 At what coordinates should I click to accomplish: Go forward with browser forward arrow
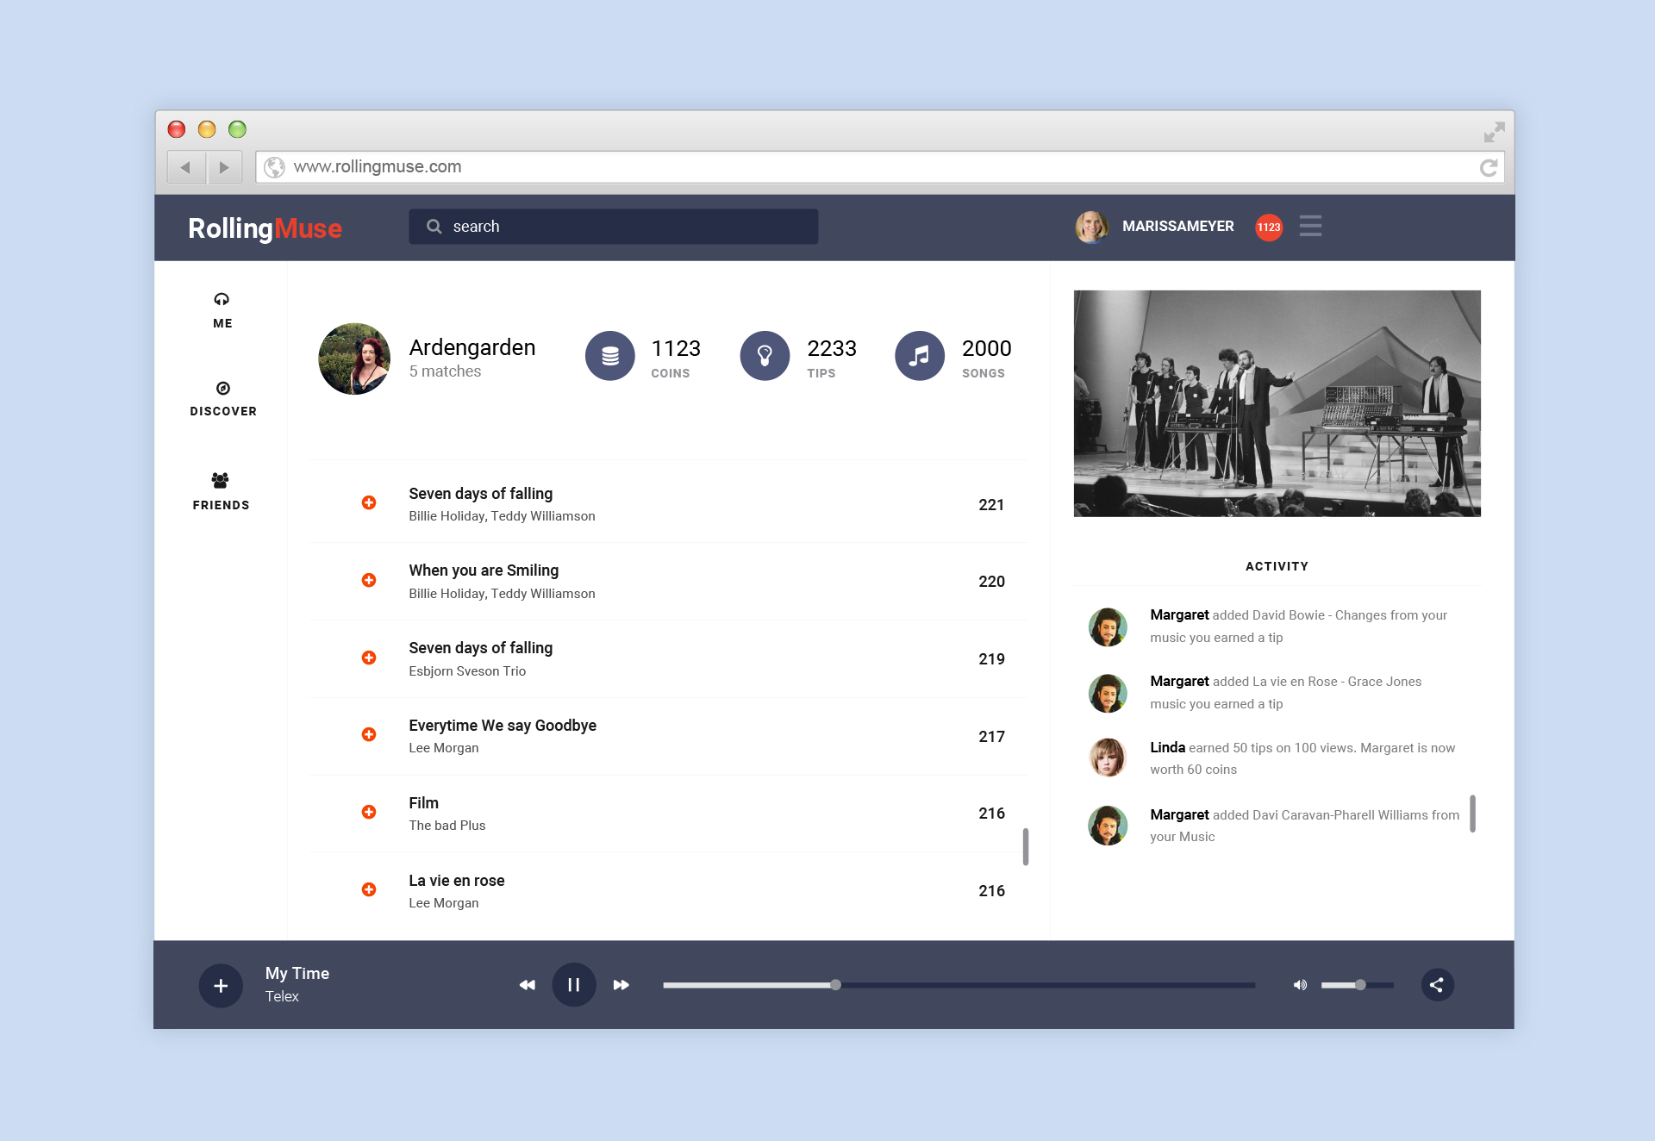(x=224, y=167)
